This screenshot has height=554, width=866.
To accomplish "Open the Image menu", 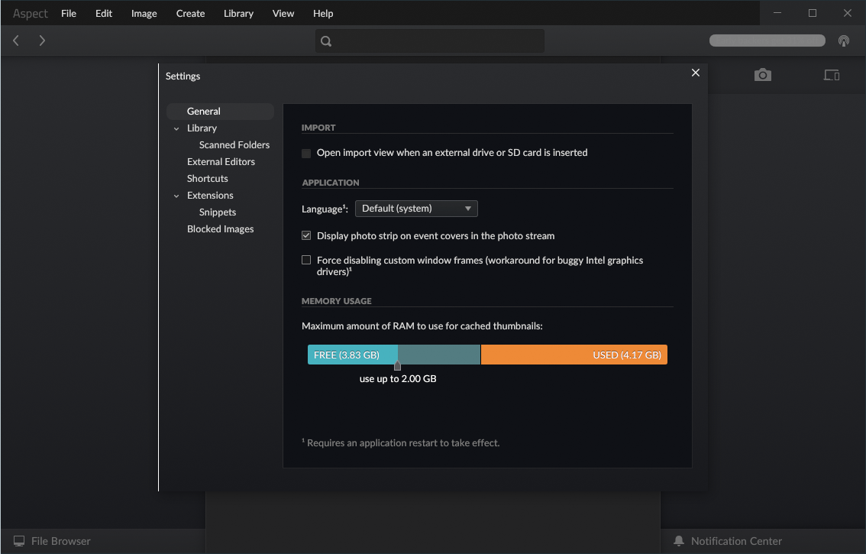I will (x=144, y=14).
